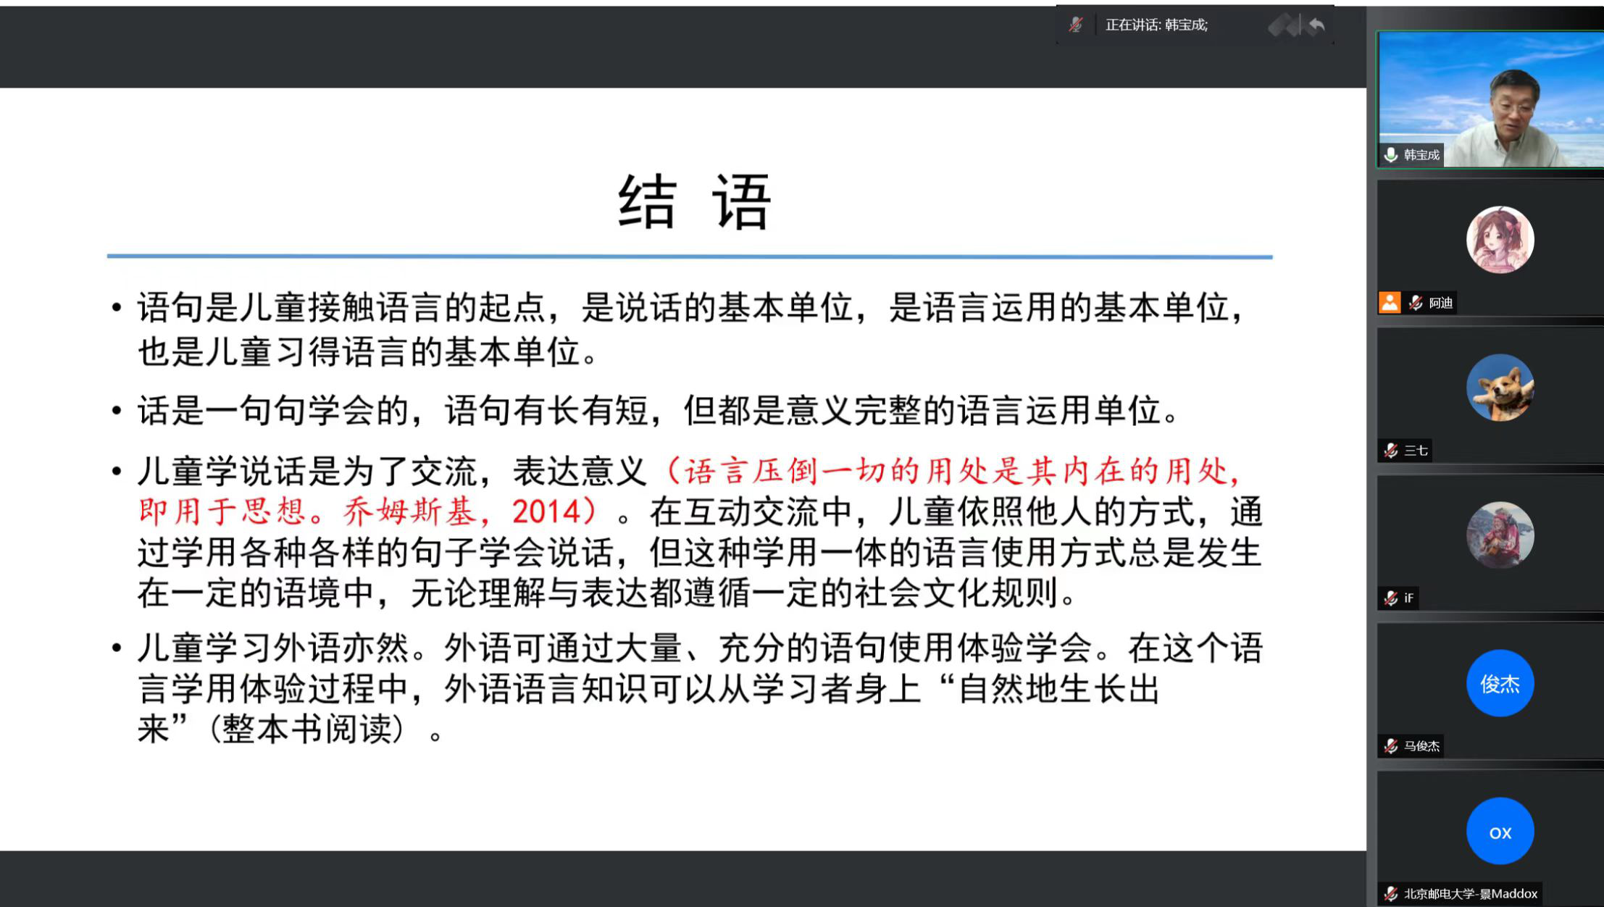Screen dimensions: 1604x907
Task: Click muted mic icon beside 北京邮电大学-景Maddox
Action: (1390, 894)
